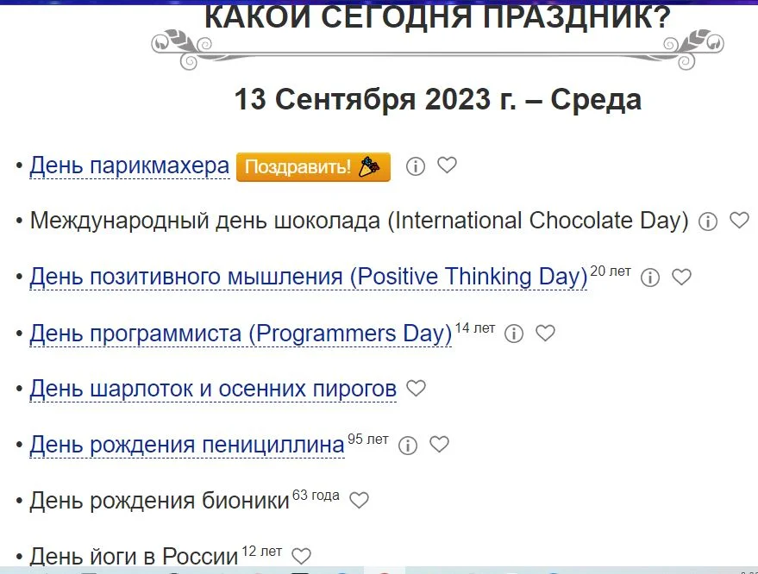The height and width of the screenshot is (574, 758).
Task: Click the info icon beside День рождения пенициллина
Action: pyautogui.click(x=407, y=445)
